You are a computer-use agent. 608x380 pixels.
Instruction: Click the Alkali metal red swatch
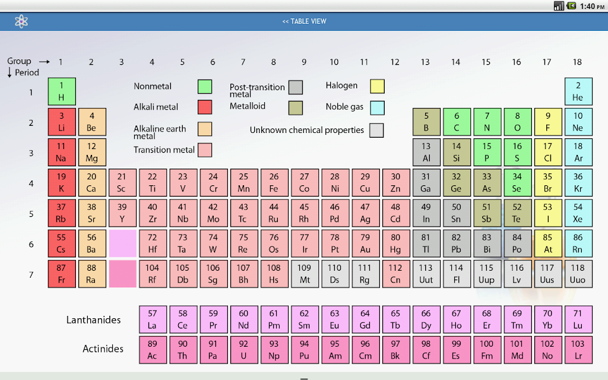205,107
